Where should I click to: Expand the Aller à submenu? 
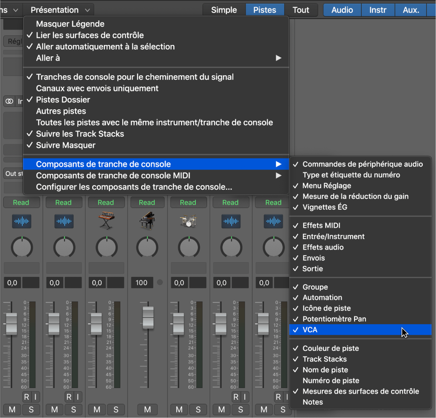point(156,58)
